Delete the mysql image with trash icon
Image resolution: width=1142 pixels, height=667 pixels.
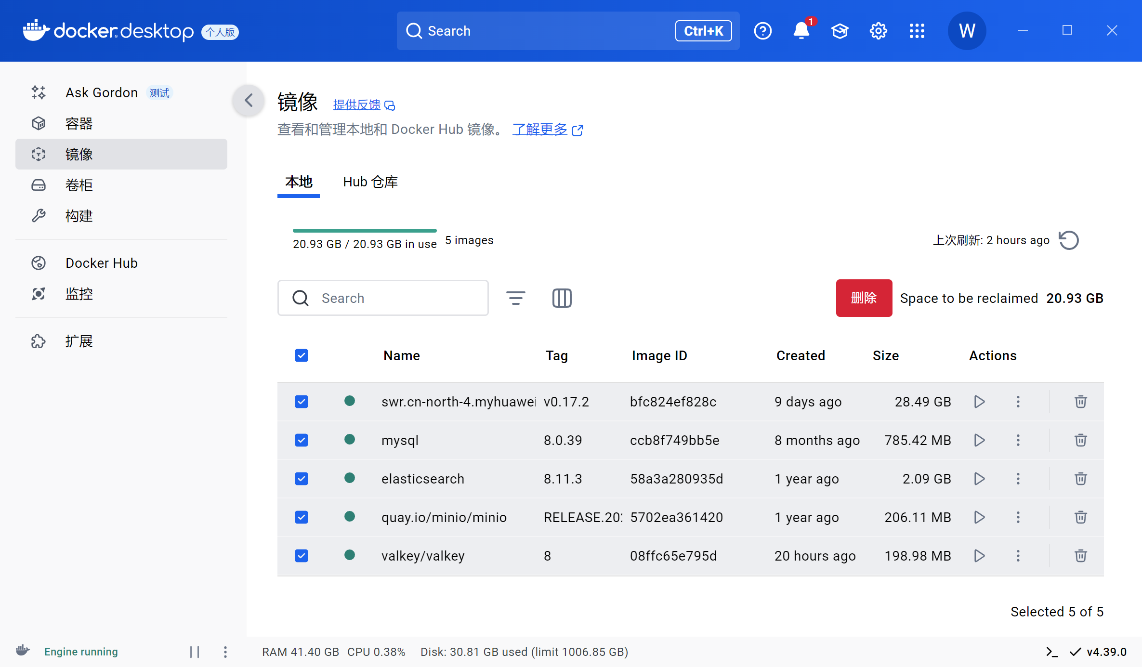tap(1080, 440)
